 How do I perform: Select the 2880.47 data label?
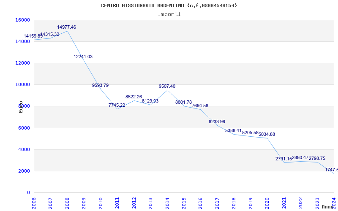300,157
